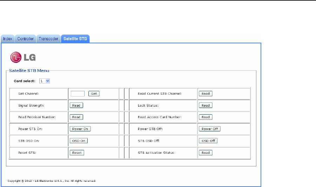316x187 pixels.
Task: Go to the Transcoder tab
Action: click(48, 39)
